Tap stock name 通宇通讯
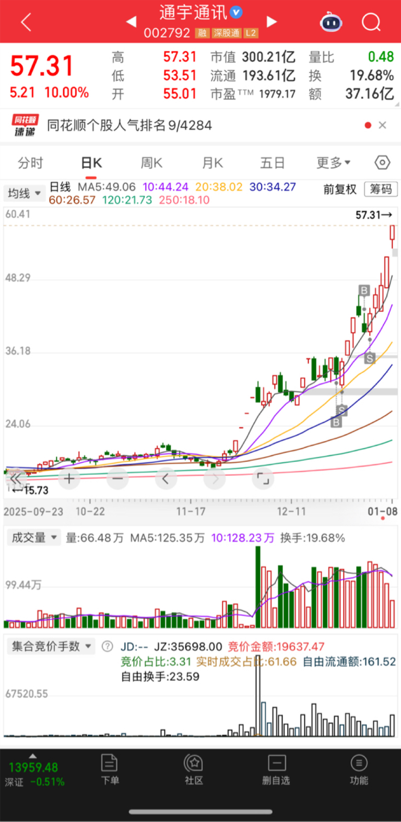This screenshot has height=822, width=401. pyautogui.click(x=193, y=12)
